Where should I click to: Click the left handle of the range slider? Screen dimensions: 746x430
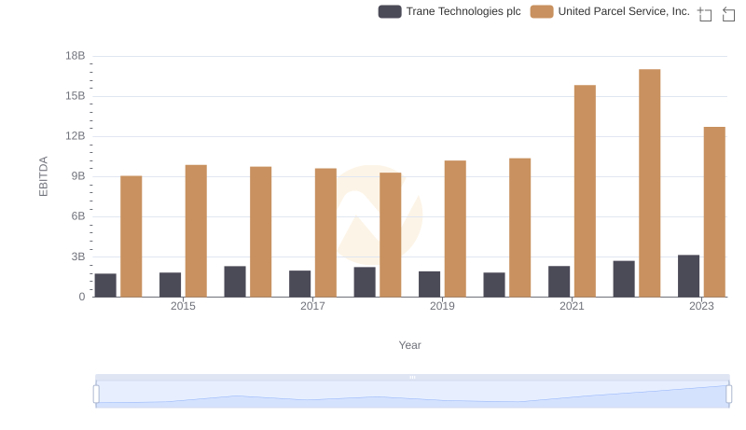(96, 395)
